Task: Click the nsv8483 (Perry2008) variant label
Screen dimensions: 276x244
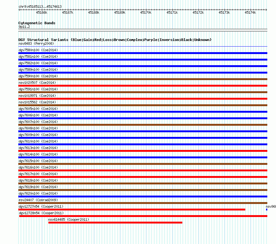Action: coord(36,43)
